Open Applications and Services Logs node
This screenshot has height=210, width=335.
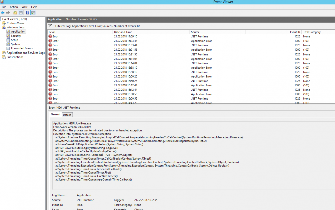pos(25,52)
